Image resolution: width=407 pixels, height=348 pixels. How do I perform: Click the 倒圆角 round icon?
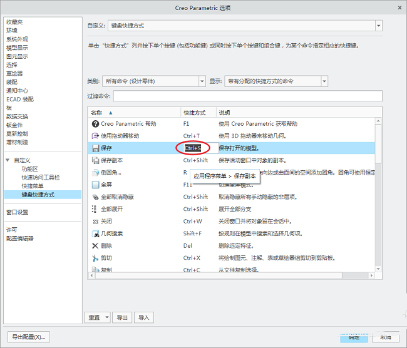(x=95, y=173)
